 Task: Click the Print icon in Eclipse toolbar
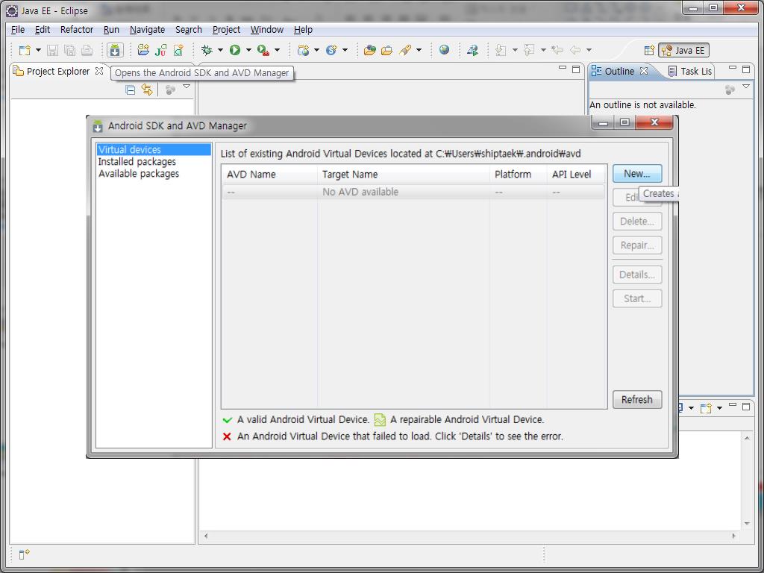[87, 50]
